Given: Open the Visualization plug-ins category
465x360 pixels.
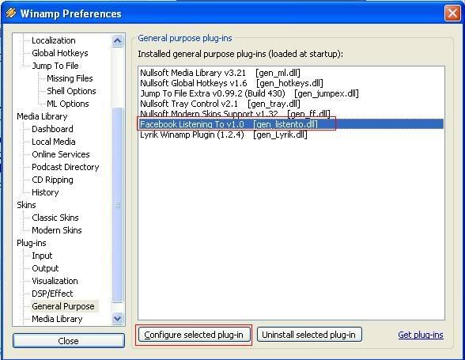Looking at the screenshot, I should point(55,281).
